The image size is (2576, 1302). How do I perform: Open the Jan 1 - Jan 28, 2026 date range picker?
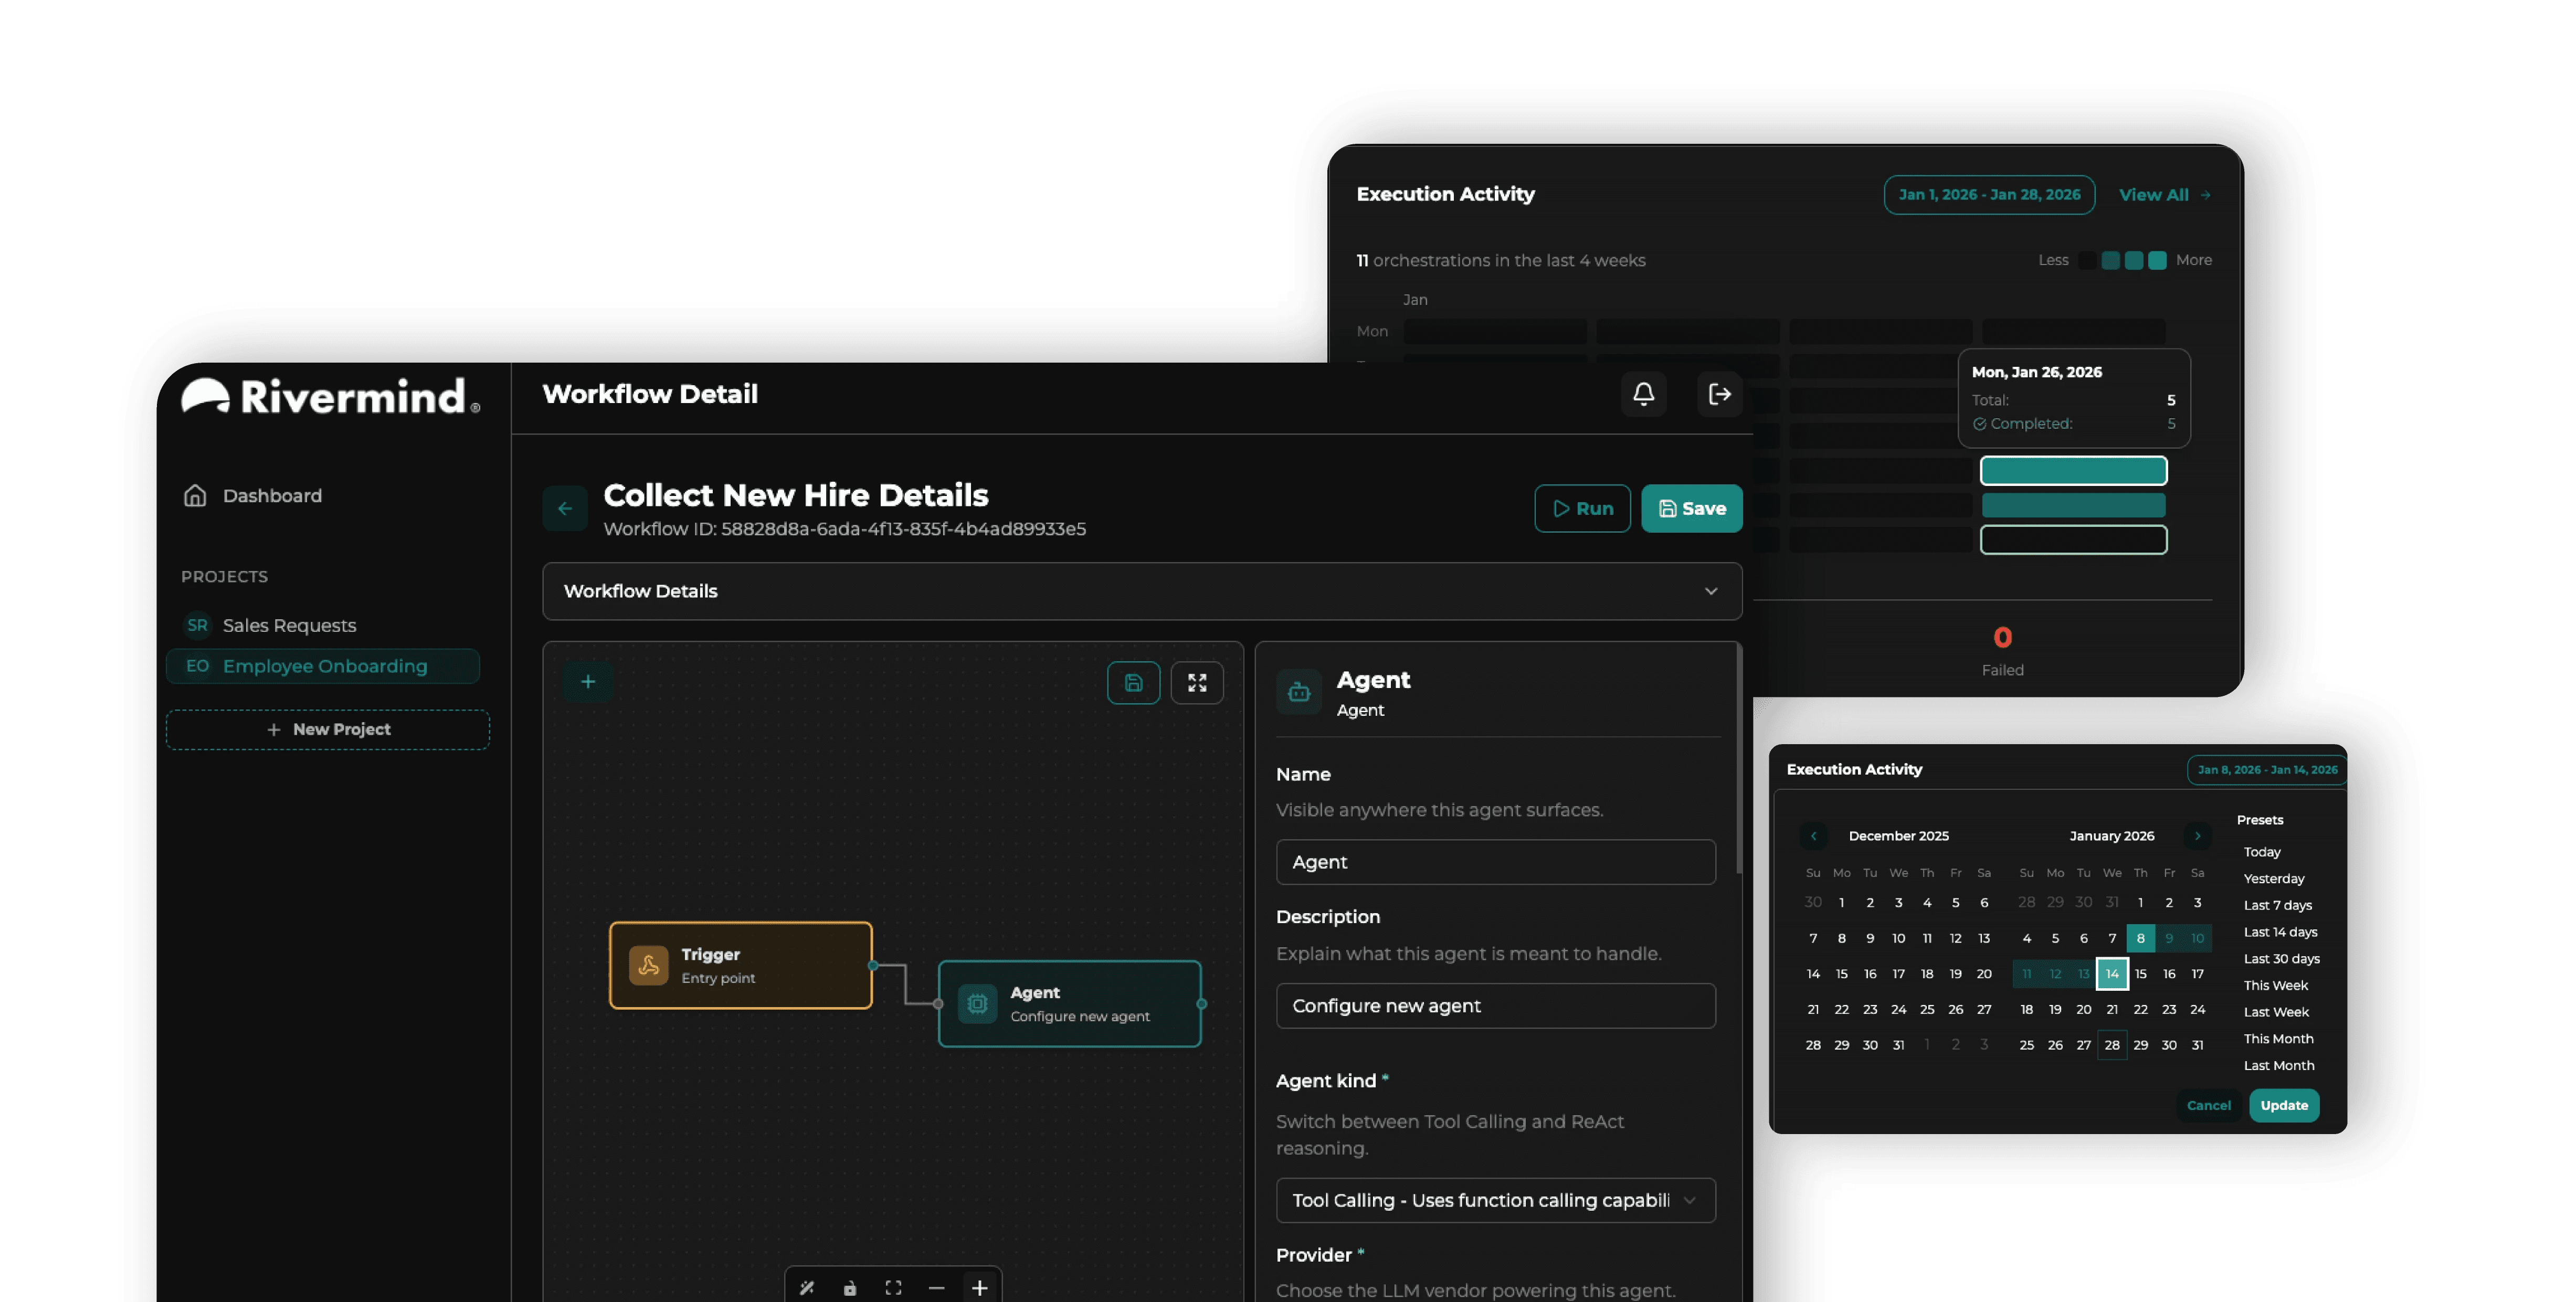point(1989,195)
